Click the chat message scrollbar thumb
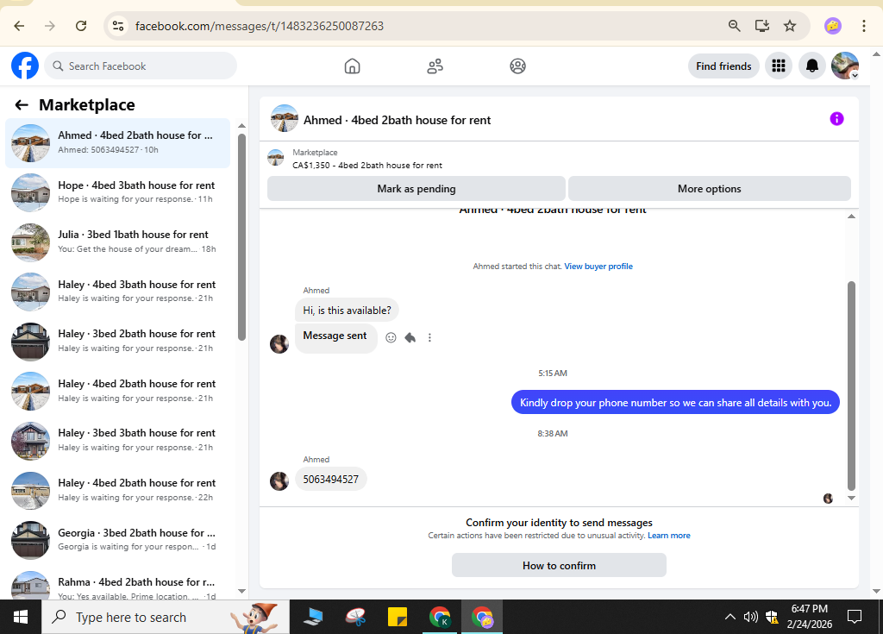Viewport: 883px width, 634px height. (851, 386)
